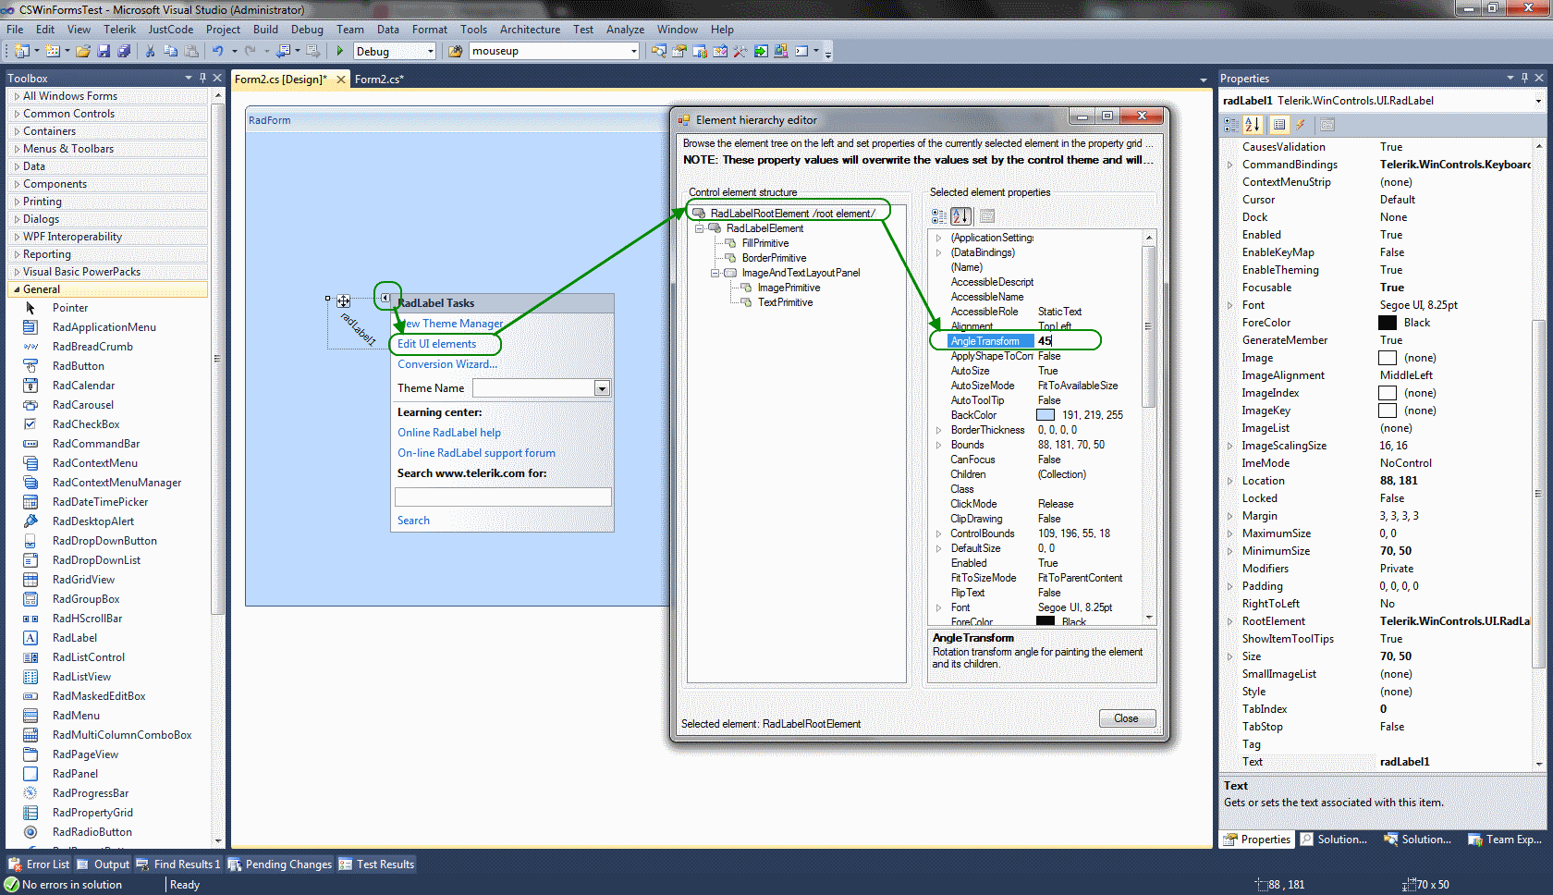1553x895 pixels.
Task: Open the Build menu
Action: 265,30
